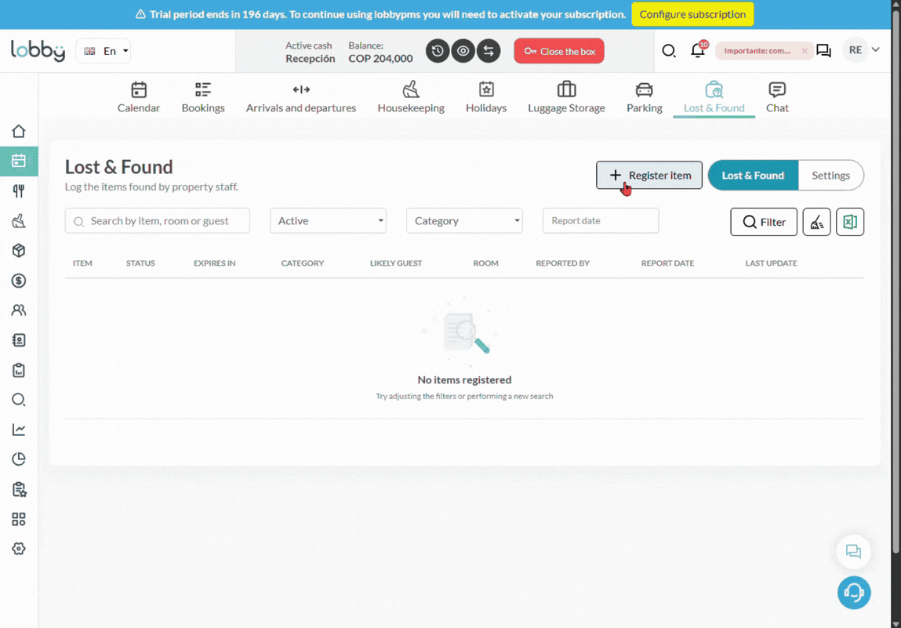Select the Lost & Found pill toggle
Viewport: 901px width, 628px height.
pos(753,176)
